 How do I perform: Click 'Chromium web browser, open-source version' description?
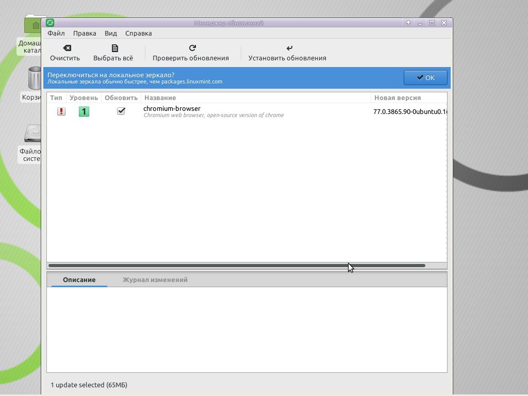pyautogui.click(x=213, y=115)
